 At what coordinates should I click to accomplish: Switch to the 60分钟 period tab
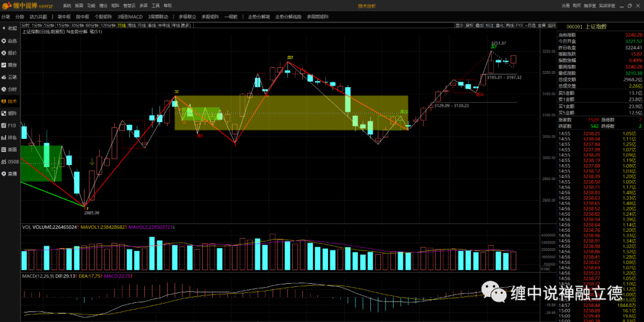92,26
